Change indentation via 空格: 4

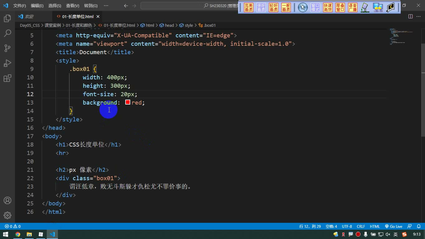click(x=331, y=227)
